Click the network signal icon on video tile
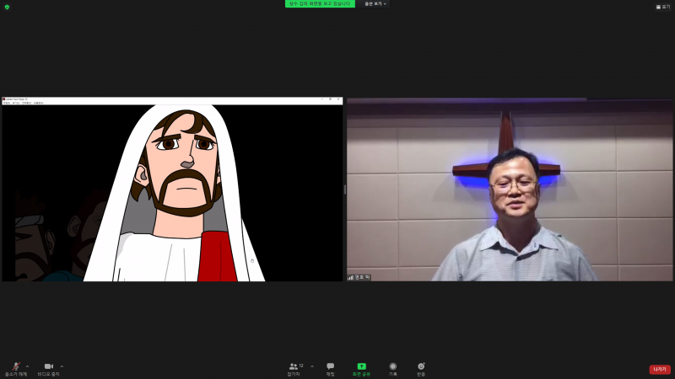Image resolution: width=675 pixels, height=379 pixels. [x=351, y=278]
